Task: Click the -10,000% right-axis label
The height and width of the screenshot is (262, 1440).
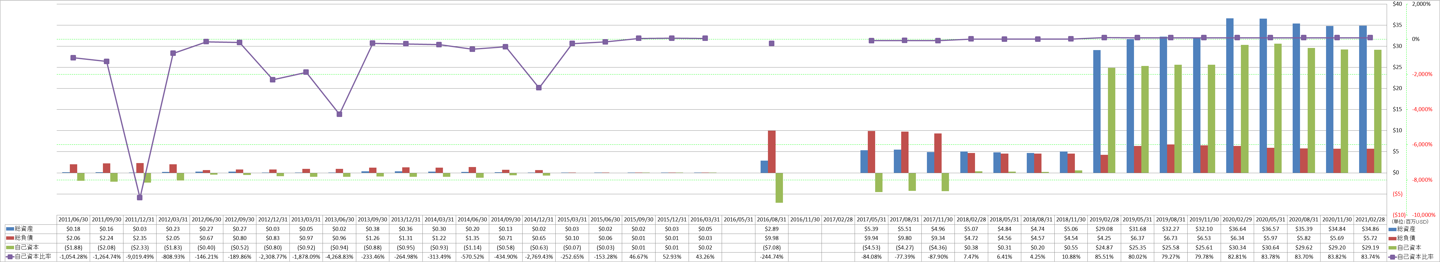Action: (1423, 215)
